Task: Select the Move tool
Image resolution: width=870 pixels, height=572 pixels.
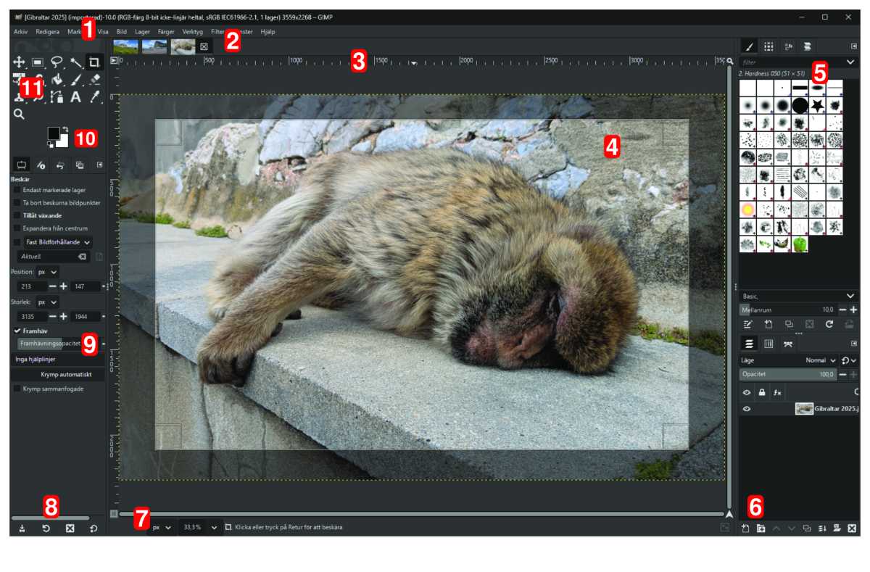Action: click(19, 62)
